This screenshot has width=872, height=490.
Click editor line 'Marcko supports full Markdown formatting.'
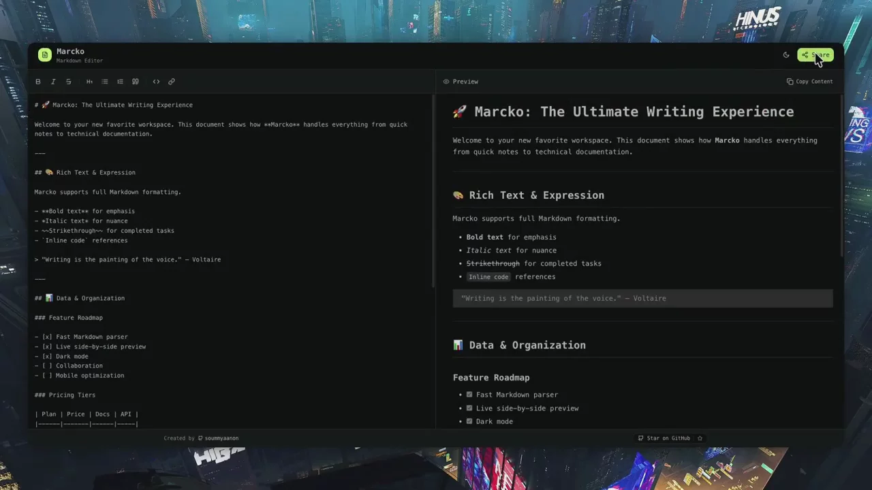[108, 192]
